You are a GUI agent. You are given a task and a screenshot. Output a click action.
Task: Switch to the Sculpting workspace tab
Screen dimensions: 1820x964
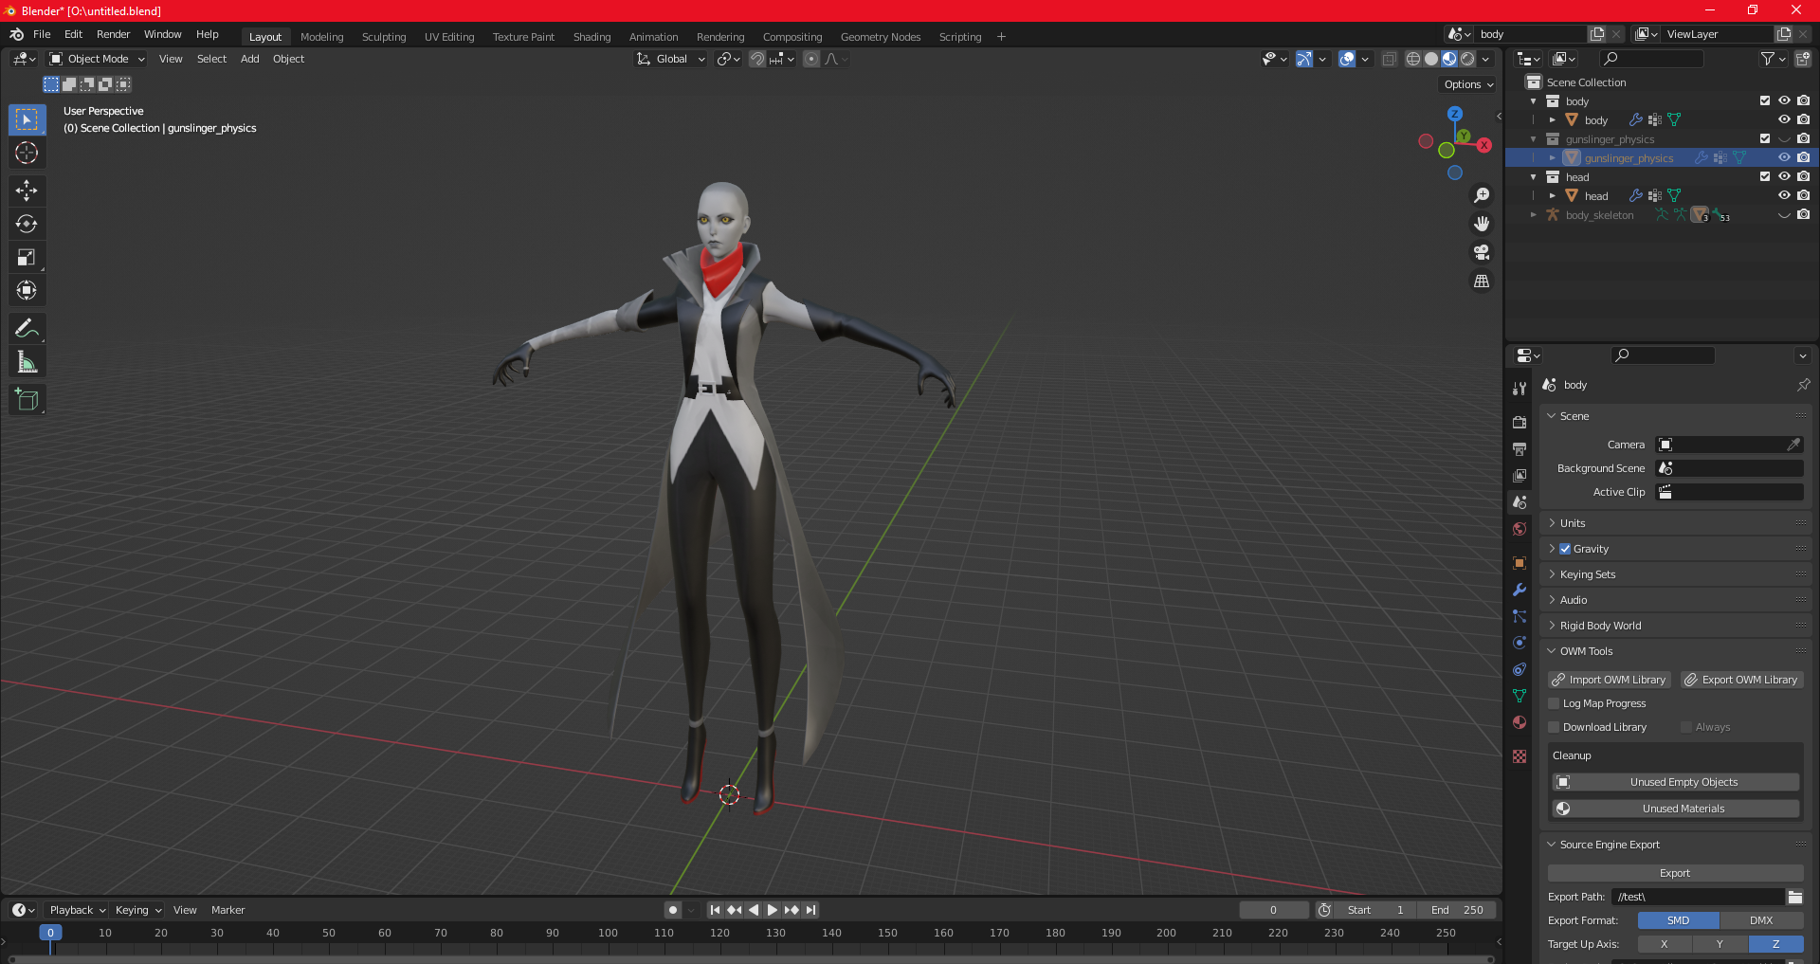coord(384,37)
